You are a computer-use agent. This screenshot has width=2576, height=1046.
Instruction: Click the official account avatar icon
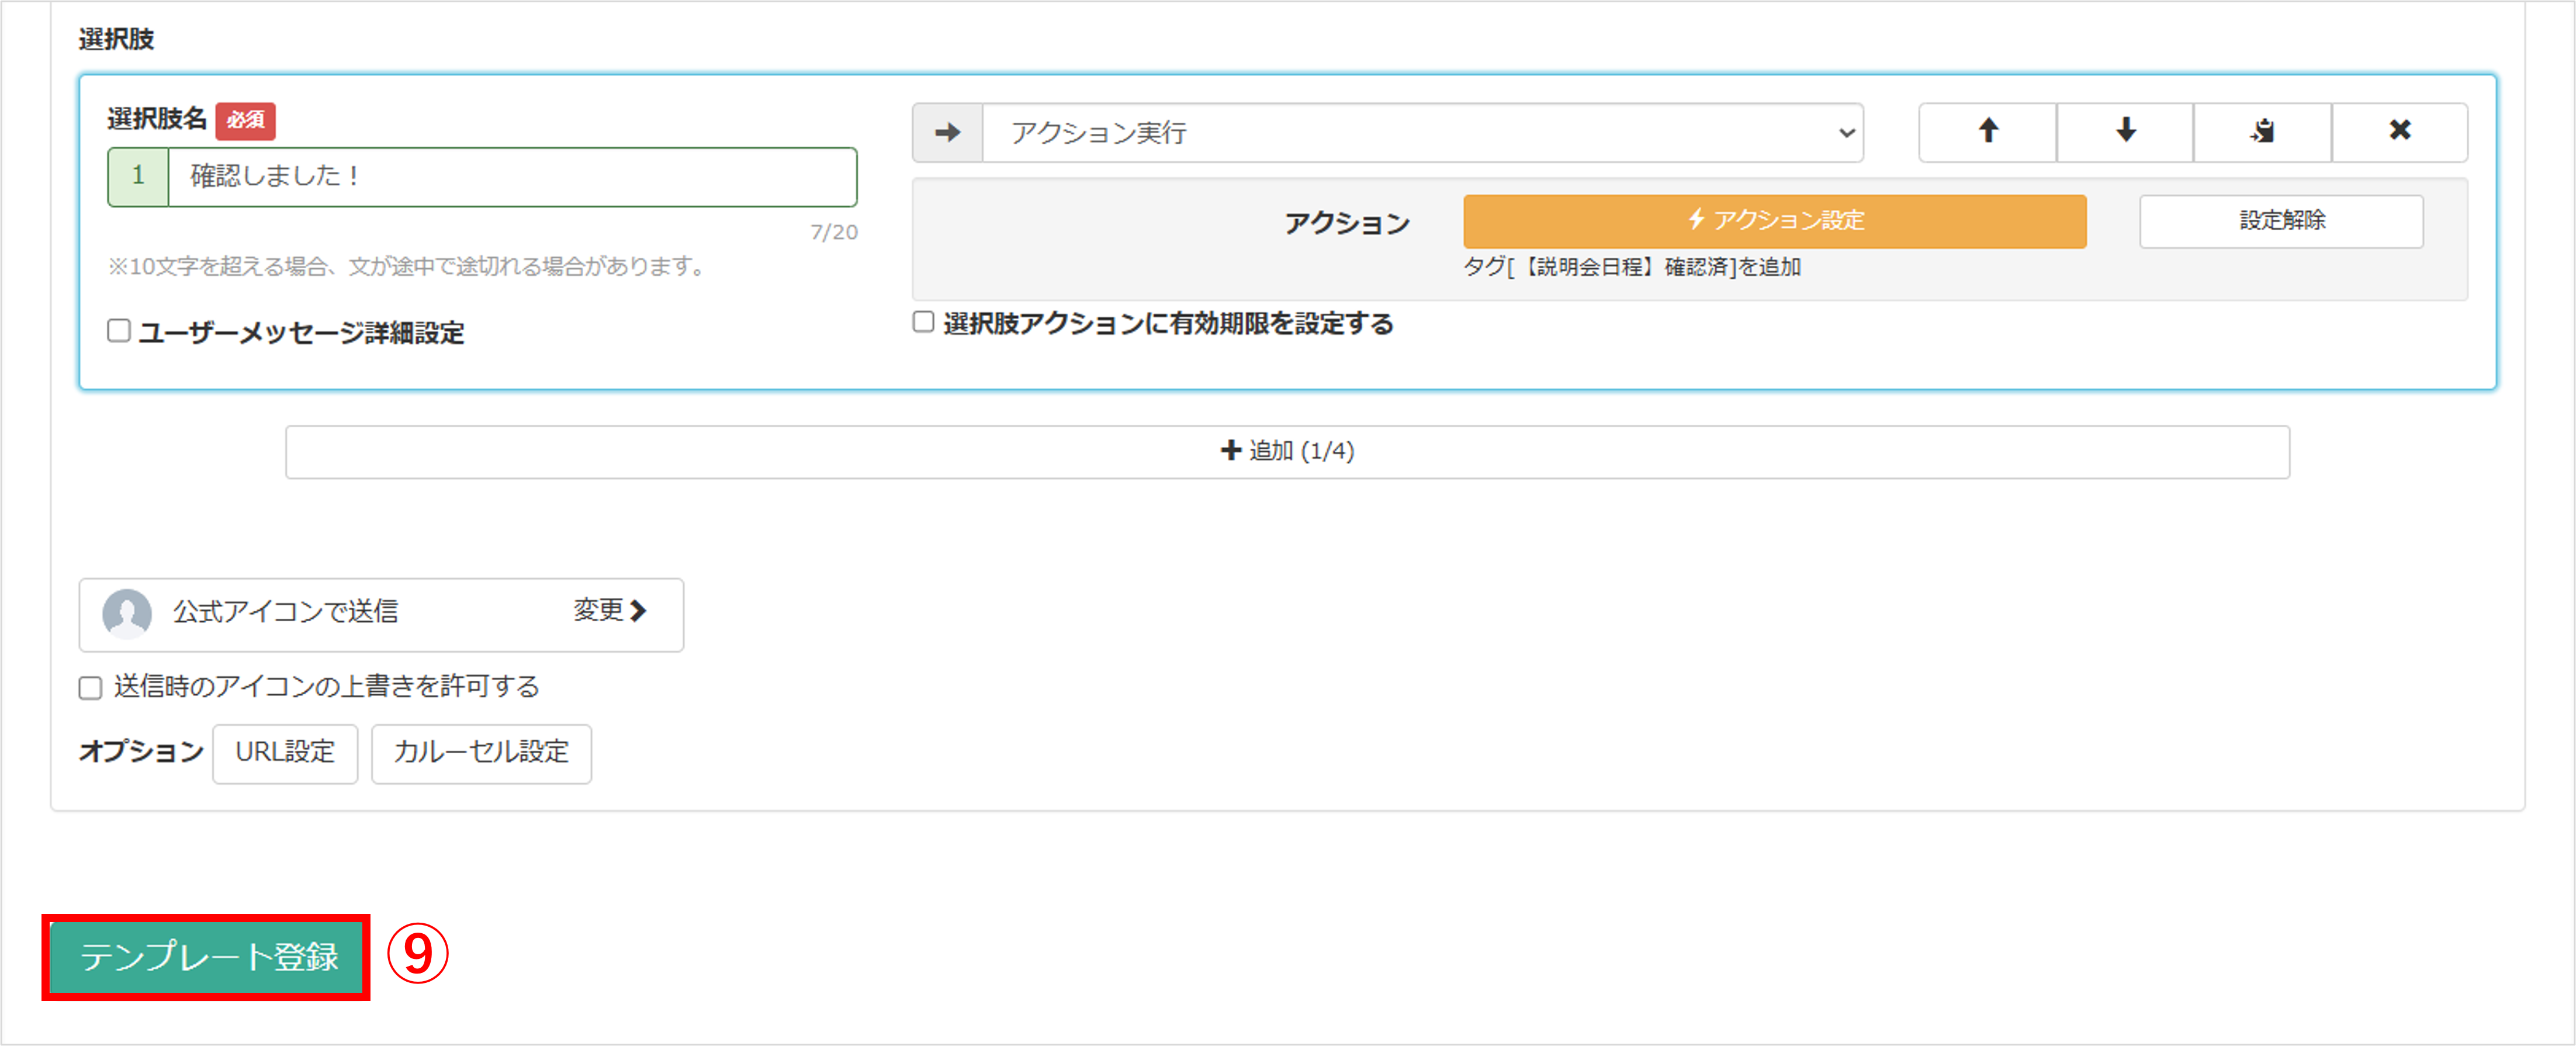point(127,613)
